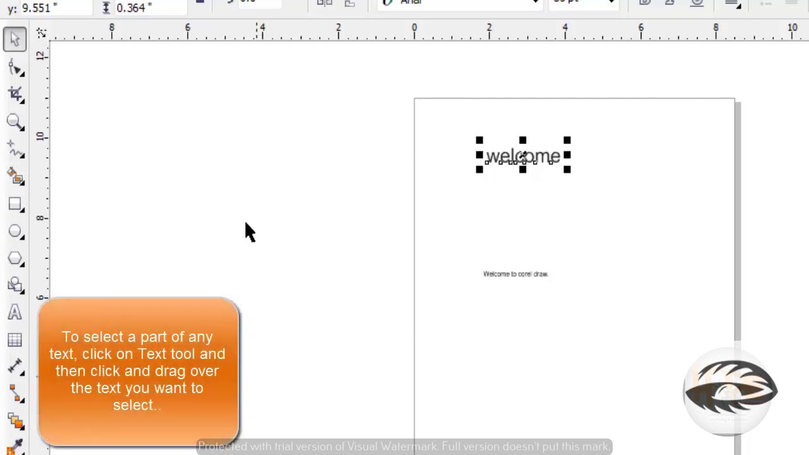The image size is (809, 455).
Task: Click the selected "welcome" text object
Action: click(523, 155)
